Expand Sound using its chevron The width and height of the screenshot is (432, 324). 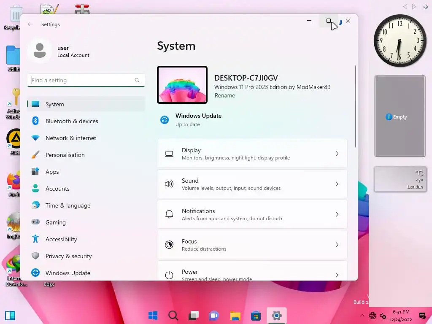point(337,184)
